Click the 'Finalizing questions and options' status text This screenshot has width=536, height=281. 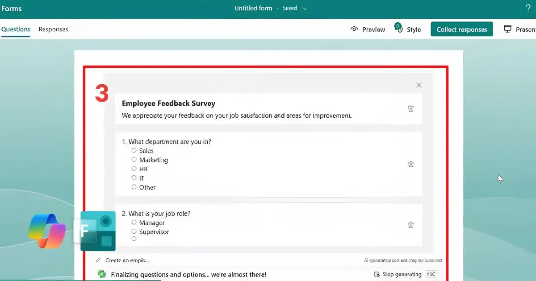(x=188, y=275)
